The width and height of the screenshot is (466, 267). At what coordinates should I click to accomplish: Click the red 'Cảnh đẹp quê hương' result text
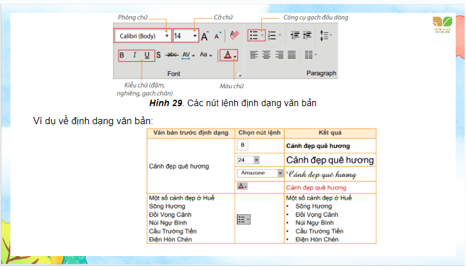pos(316,188)
